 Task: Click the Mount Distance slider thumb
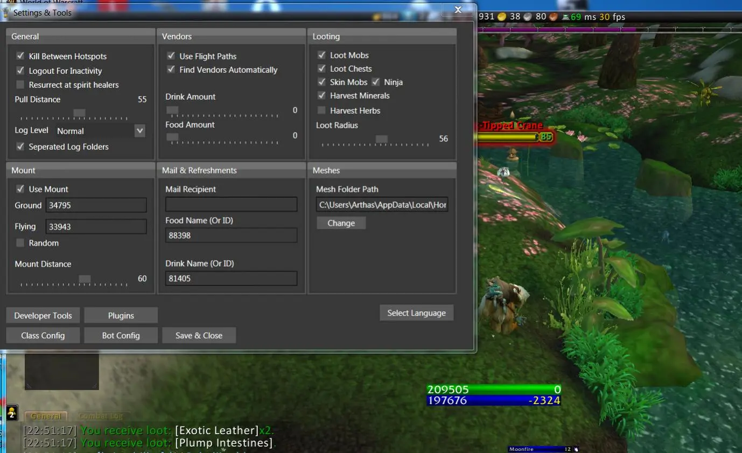click(85, 279)
